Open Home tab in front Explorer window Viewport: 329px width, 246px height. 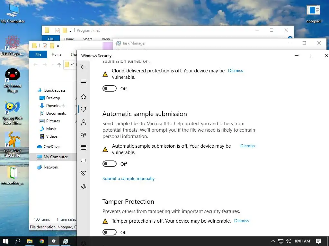pos(57,54)
